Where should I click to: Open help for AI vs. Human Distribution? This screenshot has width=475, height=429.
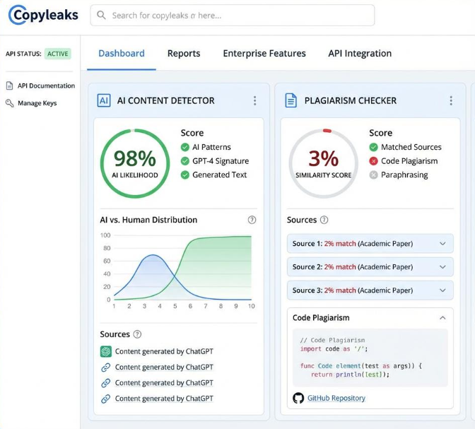pos(252,220)
